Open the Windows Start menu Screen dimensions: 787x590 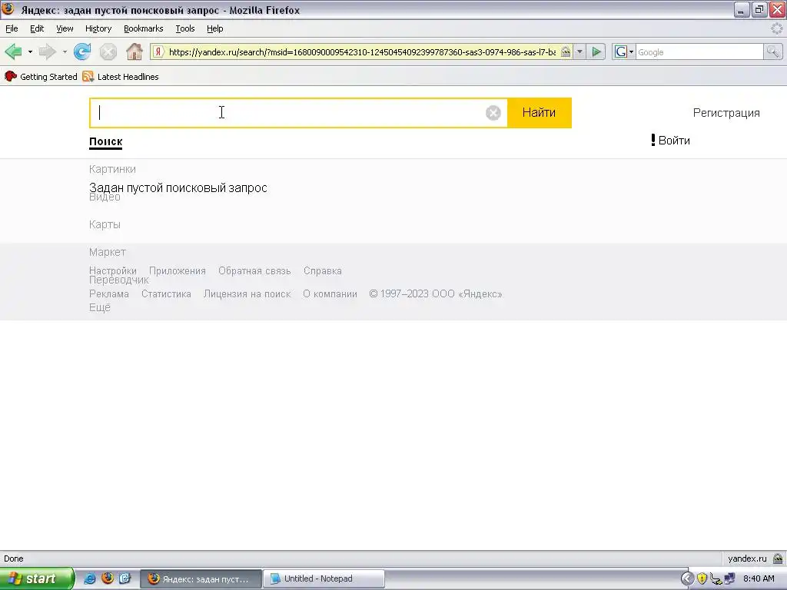37,578
